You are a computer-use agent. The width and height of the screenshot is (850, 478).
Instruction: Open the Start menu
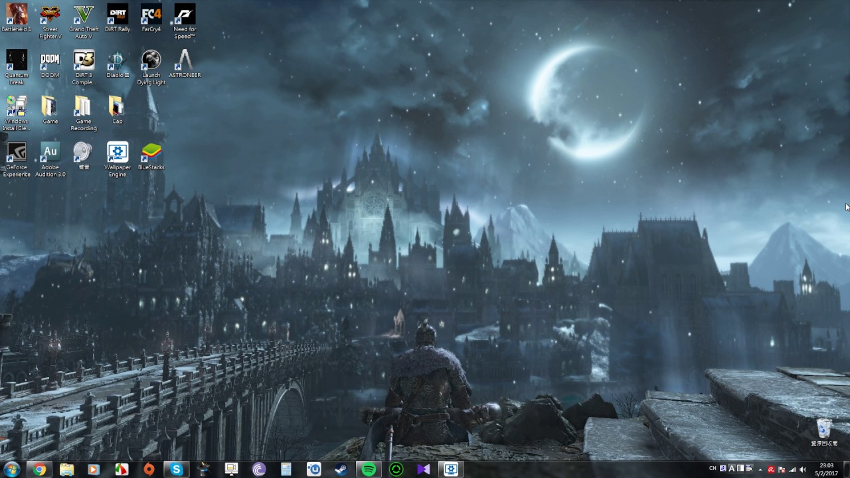click(12, 469)
